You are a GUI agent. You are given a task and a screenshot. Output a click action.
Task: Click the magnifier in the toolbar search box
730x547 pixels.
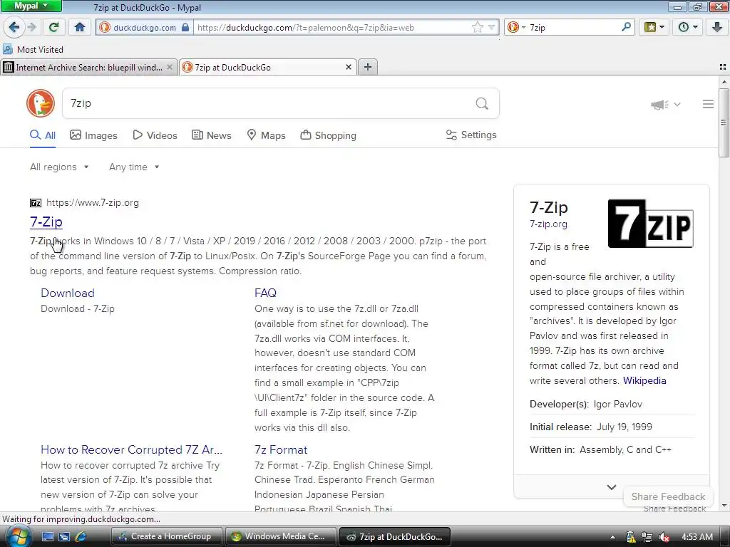(x=626, y=27)
